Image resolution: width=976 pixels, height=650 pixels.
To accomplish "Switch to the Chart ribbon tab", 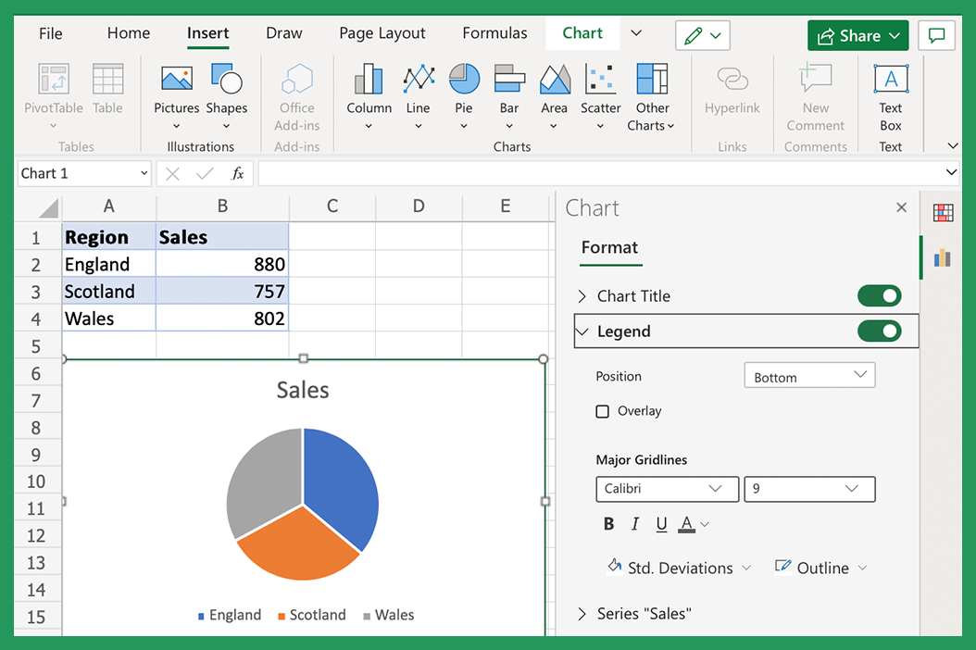I will pos(582,32).
